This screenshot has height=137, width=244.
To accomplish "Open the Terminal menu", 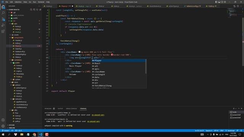I will 41,2.
